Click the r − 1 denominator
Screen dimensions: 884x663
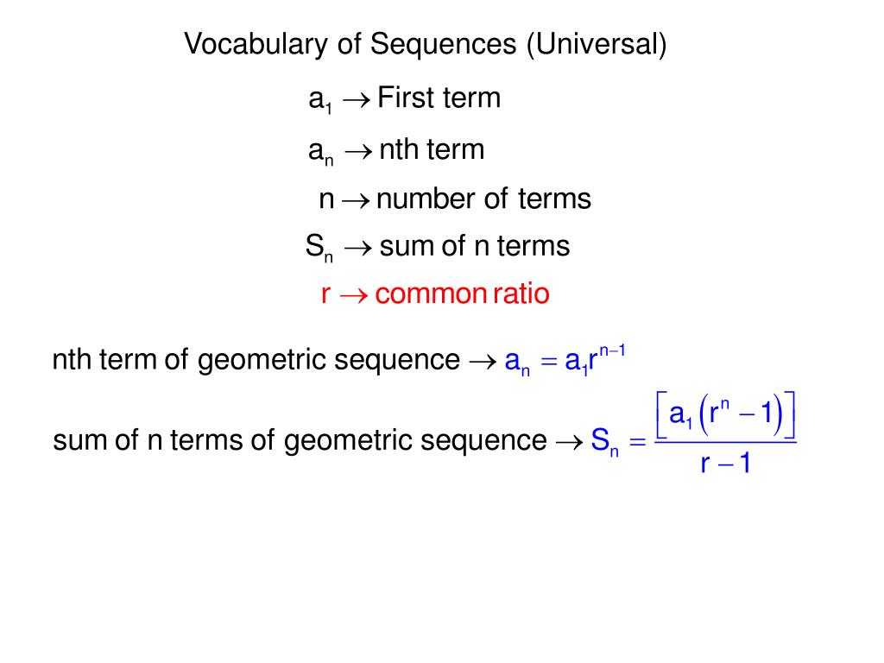[x=725, y=464]
